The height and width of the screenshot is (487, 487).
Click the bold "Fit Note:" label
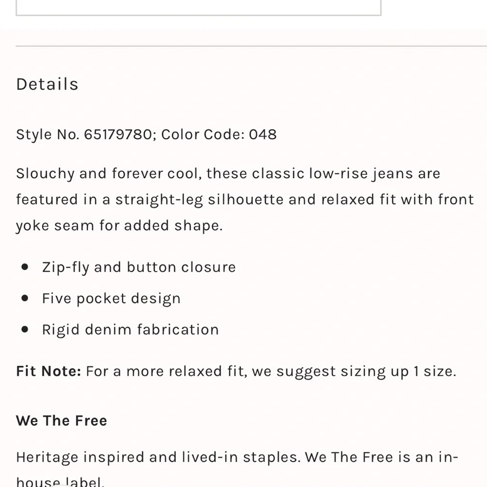48,372
